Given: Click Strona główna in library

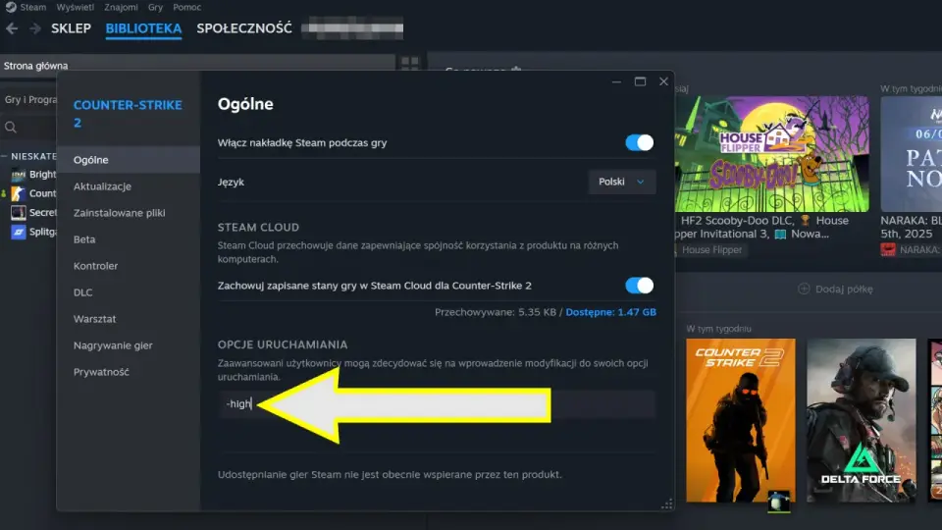Looking at the screenshot, I should pyautogui.click(x=35, y=66).
